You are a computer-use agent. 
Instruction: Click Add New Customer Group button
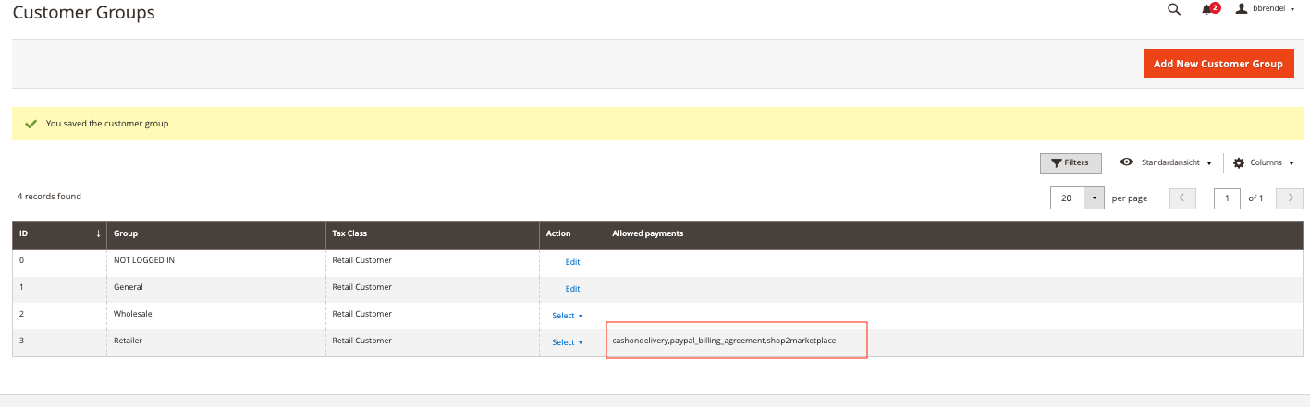(1218, 64)
